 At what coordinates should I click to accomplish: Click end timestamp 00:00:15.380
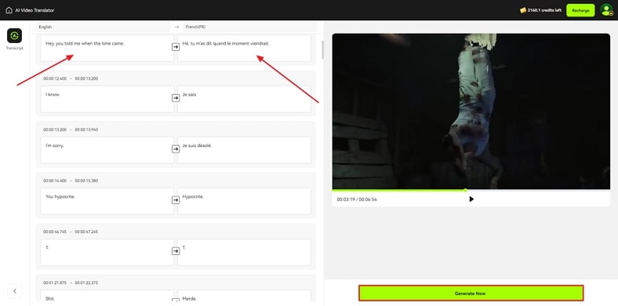(x=86, y=181)
